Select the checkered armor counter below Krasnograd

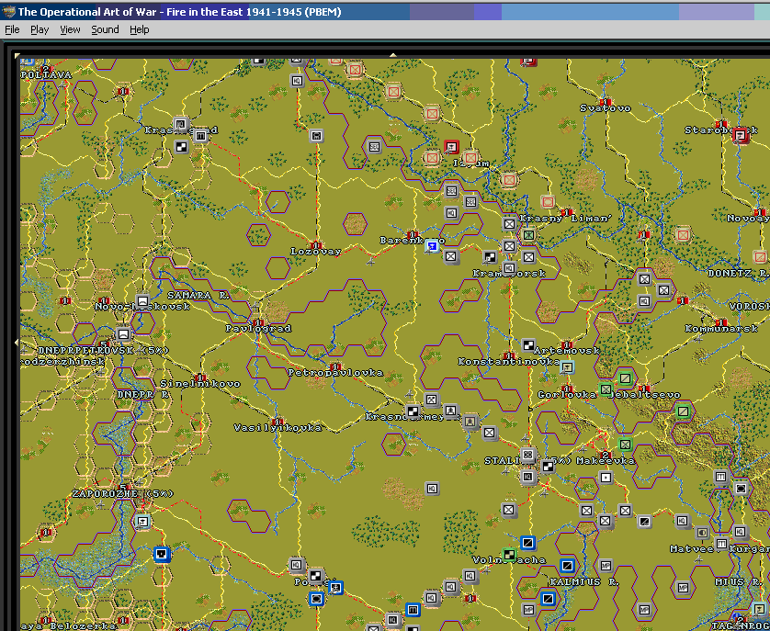pos(181,146)
